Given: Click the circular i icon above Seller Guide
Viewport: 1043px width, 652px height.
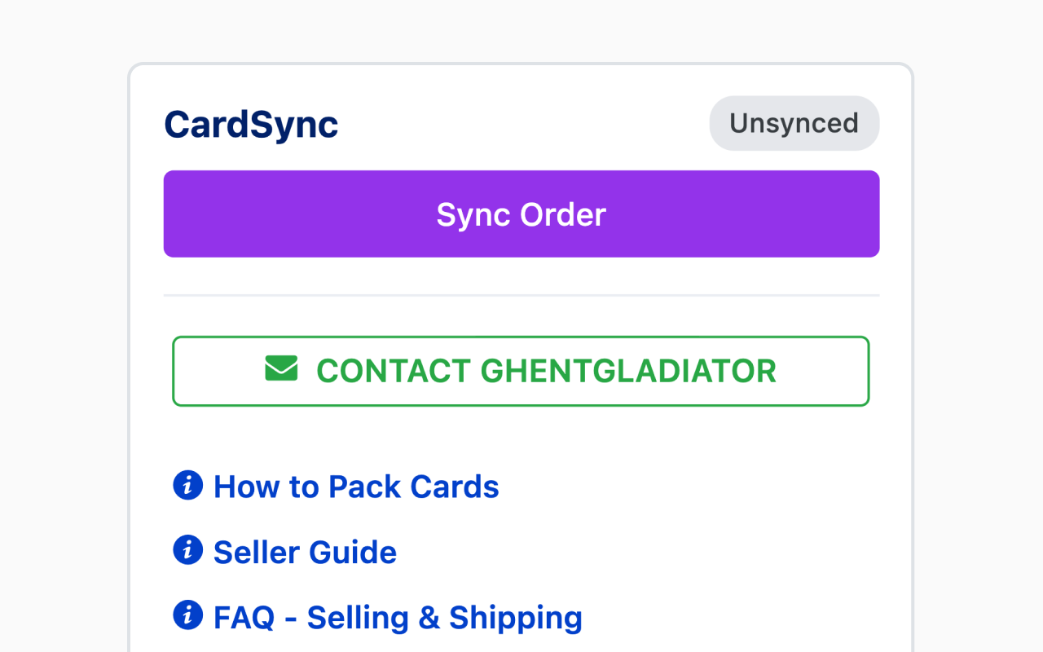Looking at the screenshot, I should pos(187,485).
